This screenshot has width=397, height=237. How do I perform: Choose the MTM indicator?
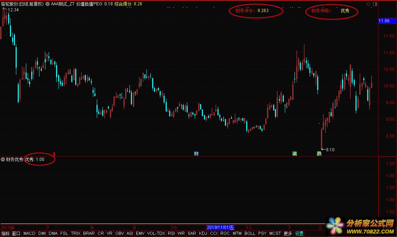click(237, 233)
